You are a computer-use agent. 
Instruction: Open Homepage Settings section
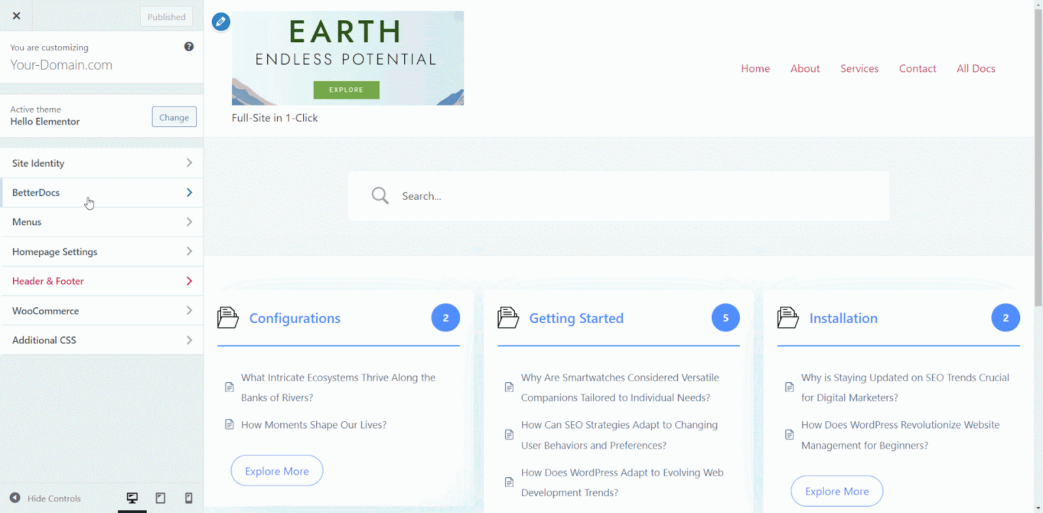click(102, 251)
